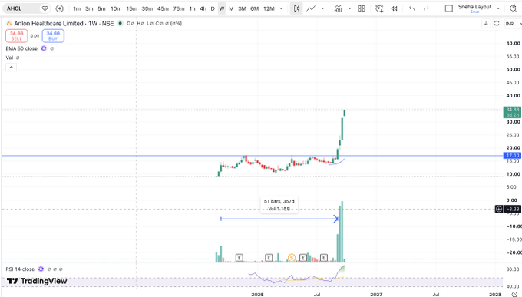This screenshot has height=297, width=522.
Task: Choose the D daily interval
Action: pos(213,8)
